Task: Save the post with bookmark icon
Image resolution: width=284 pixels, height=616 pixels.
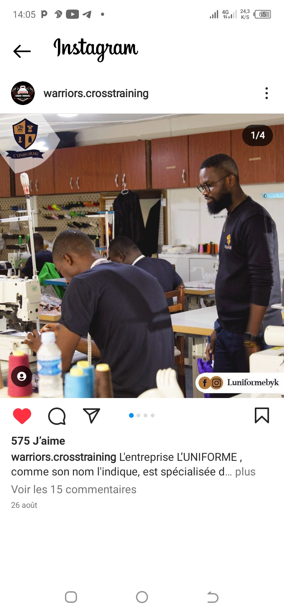Action: click(x=262, y=415)
